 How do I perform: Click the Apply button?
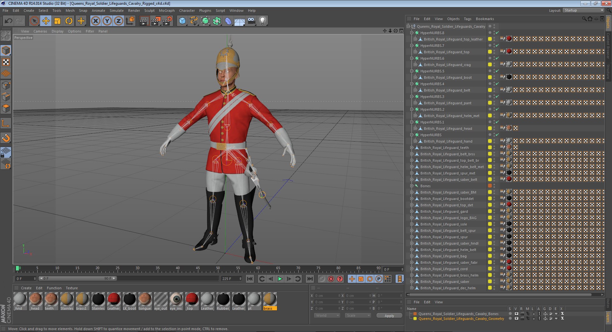pos(389,316)
